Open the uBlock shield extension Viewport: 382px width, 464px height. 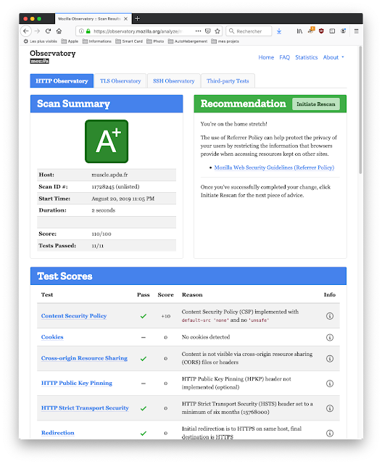coord(321,31)
